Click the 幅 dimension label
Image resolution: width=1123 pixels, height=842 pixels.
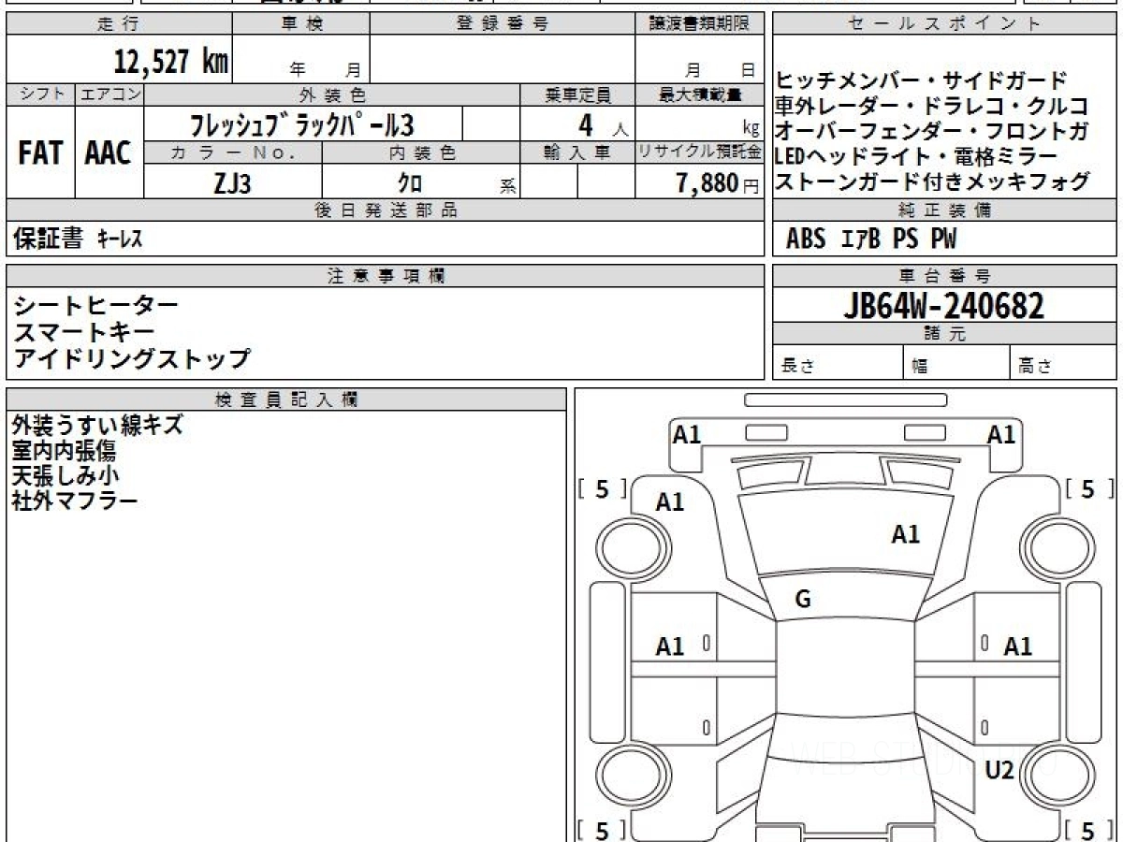(x=920, y=367)
